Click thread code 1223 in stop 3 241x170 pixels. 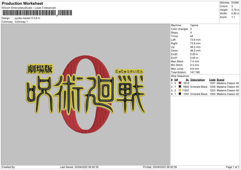coord(212,90)
